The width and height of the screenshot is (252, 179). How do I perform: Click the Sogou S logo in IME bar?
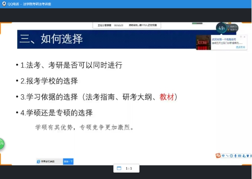point(218,155)
